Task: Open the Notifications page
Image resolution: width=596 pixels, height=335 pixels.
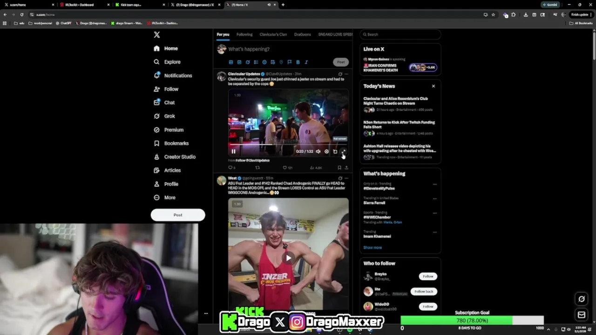Action: tap(173, 75)
